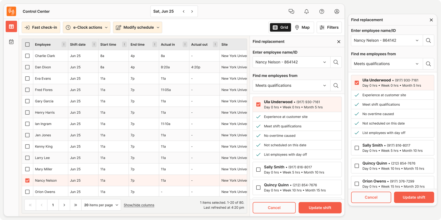This screenshot has height=220, width=441.
Task: Jump to first page of grid
Action: [x=30, y=205]
